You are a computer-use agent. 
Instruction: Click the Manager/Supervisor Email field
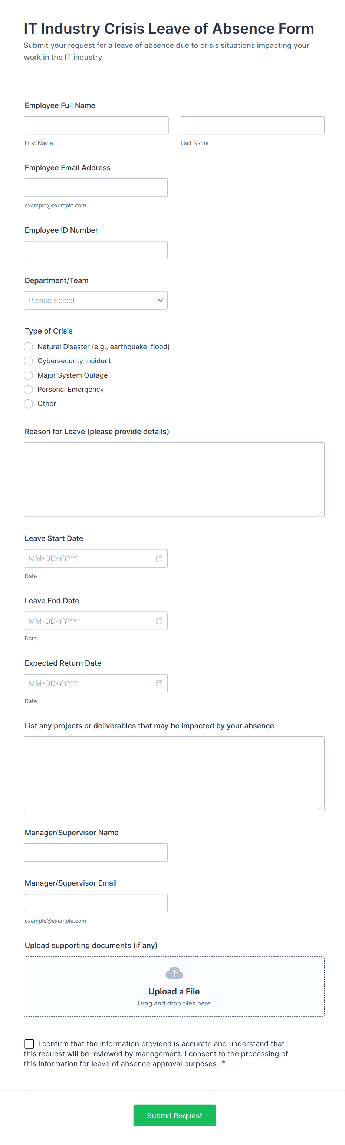(x=96, y=903)
